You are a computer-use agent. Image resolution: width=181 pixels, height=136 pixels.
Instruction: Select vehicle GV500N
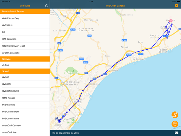pyautogui.click(x=25, y=84)
